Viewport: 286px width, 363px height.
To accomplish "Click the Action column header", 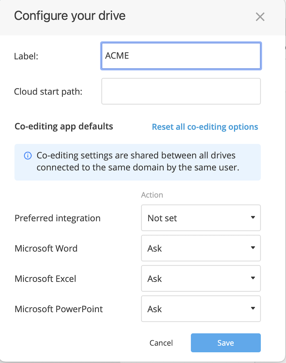I will (152, 195).
